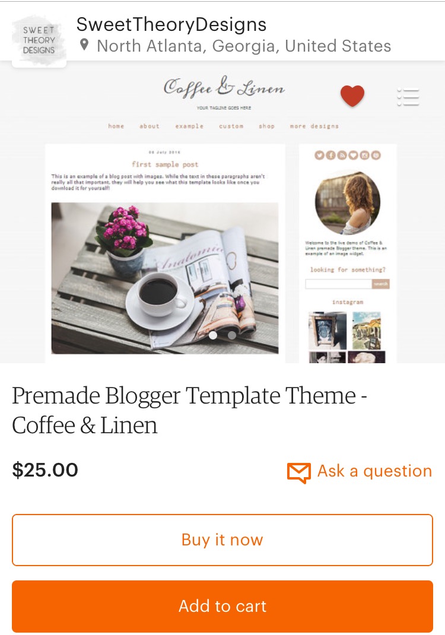
Task: Open the list menu icon
Action: (408, 97)
